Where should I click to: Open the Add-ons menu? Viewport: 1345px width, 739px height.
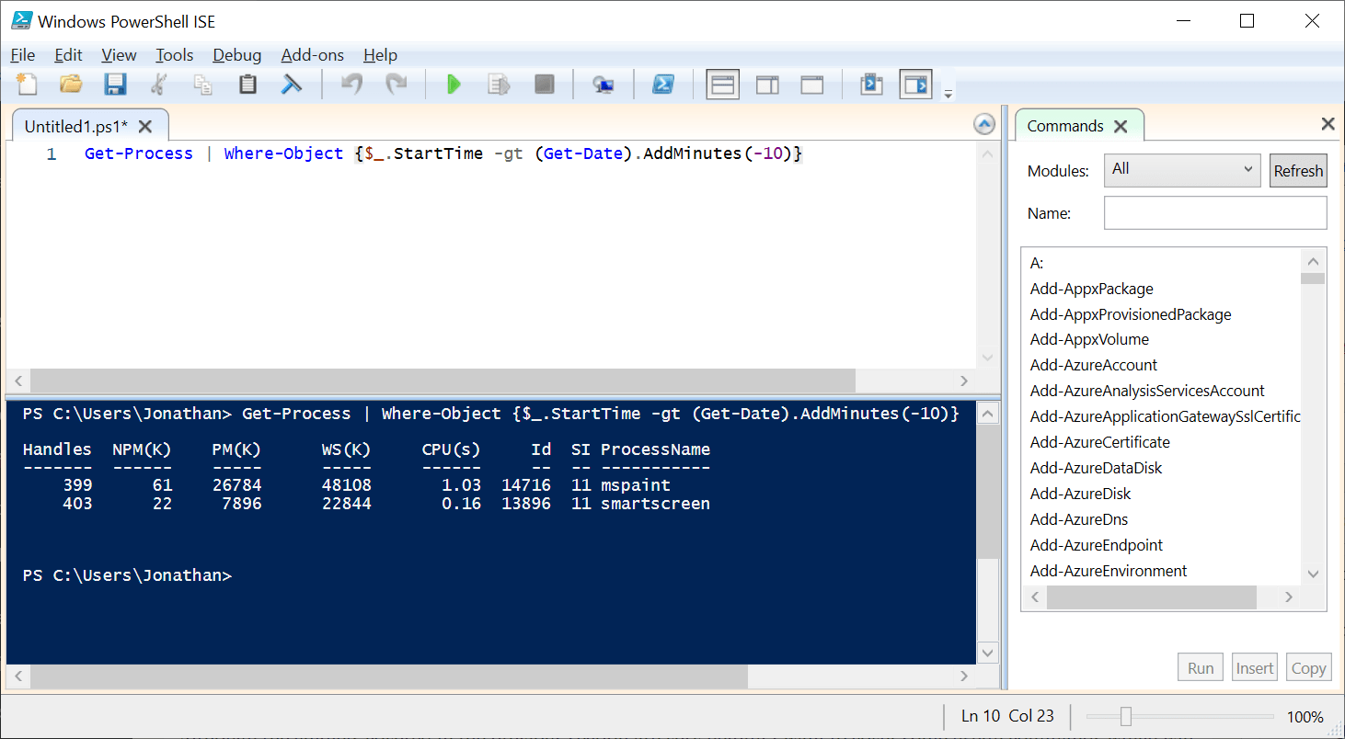tap(313, 55)
